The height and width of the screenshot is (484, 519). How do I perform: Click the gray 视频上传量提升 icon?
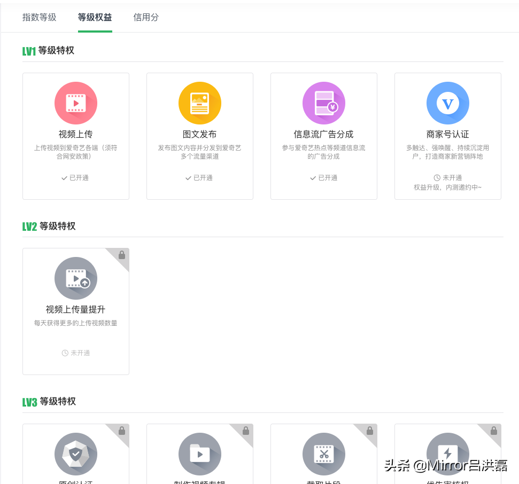pyautogui.click(x=76, y=278)
